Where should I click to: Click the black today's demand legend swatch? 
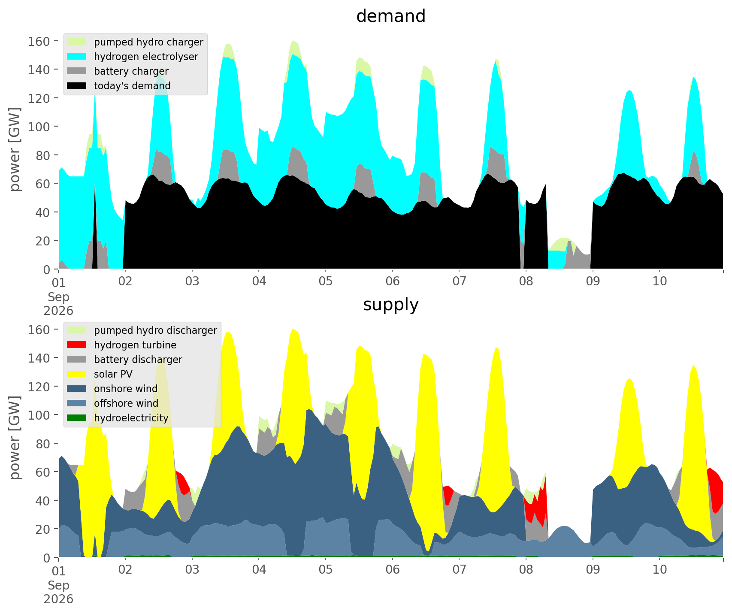pyautogui.click(x=77, y=86)
